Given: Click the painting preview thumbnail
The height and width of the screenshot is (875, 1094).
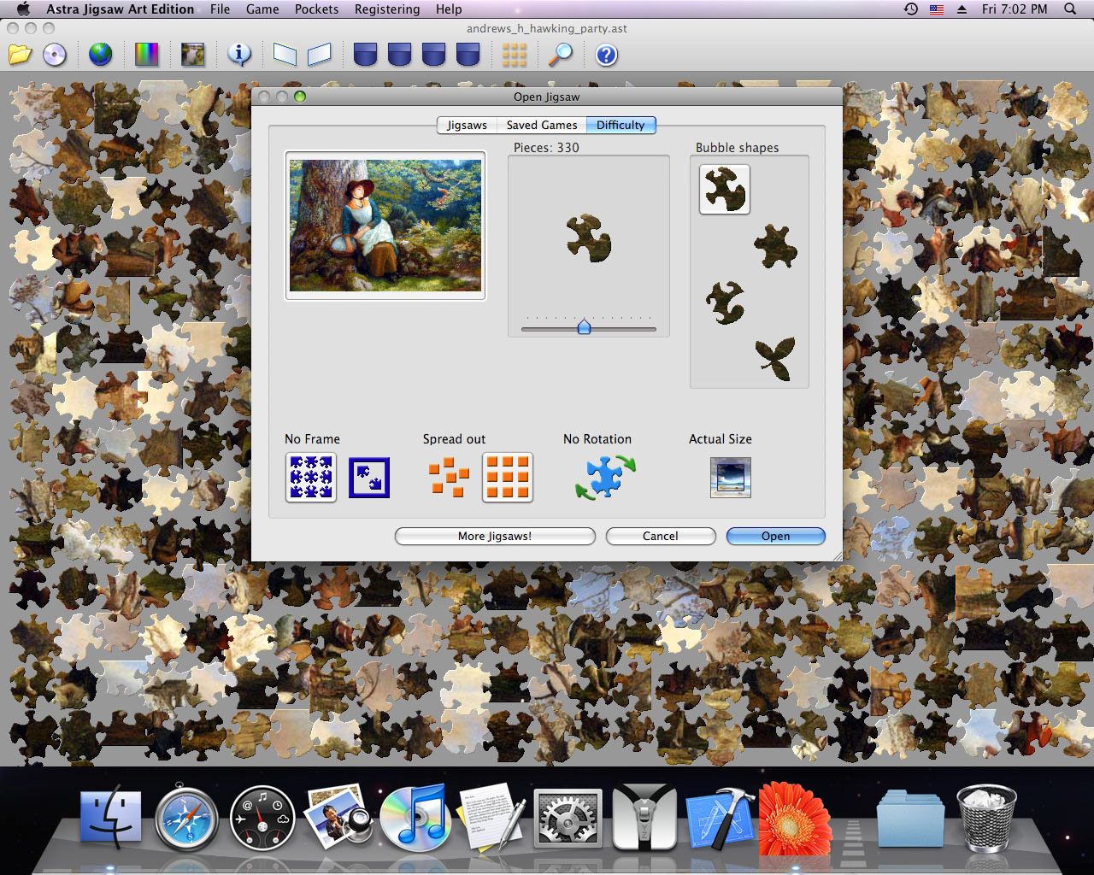Looking at the screenshot, I should point(385,226).
